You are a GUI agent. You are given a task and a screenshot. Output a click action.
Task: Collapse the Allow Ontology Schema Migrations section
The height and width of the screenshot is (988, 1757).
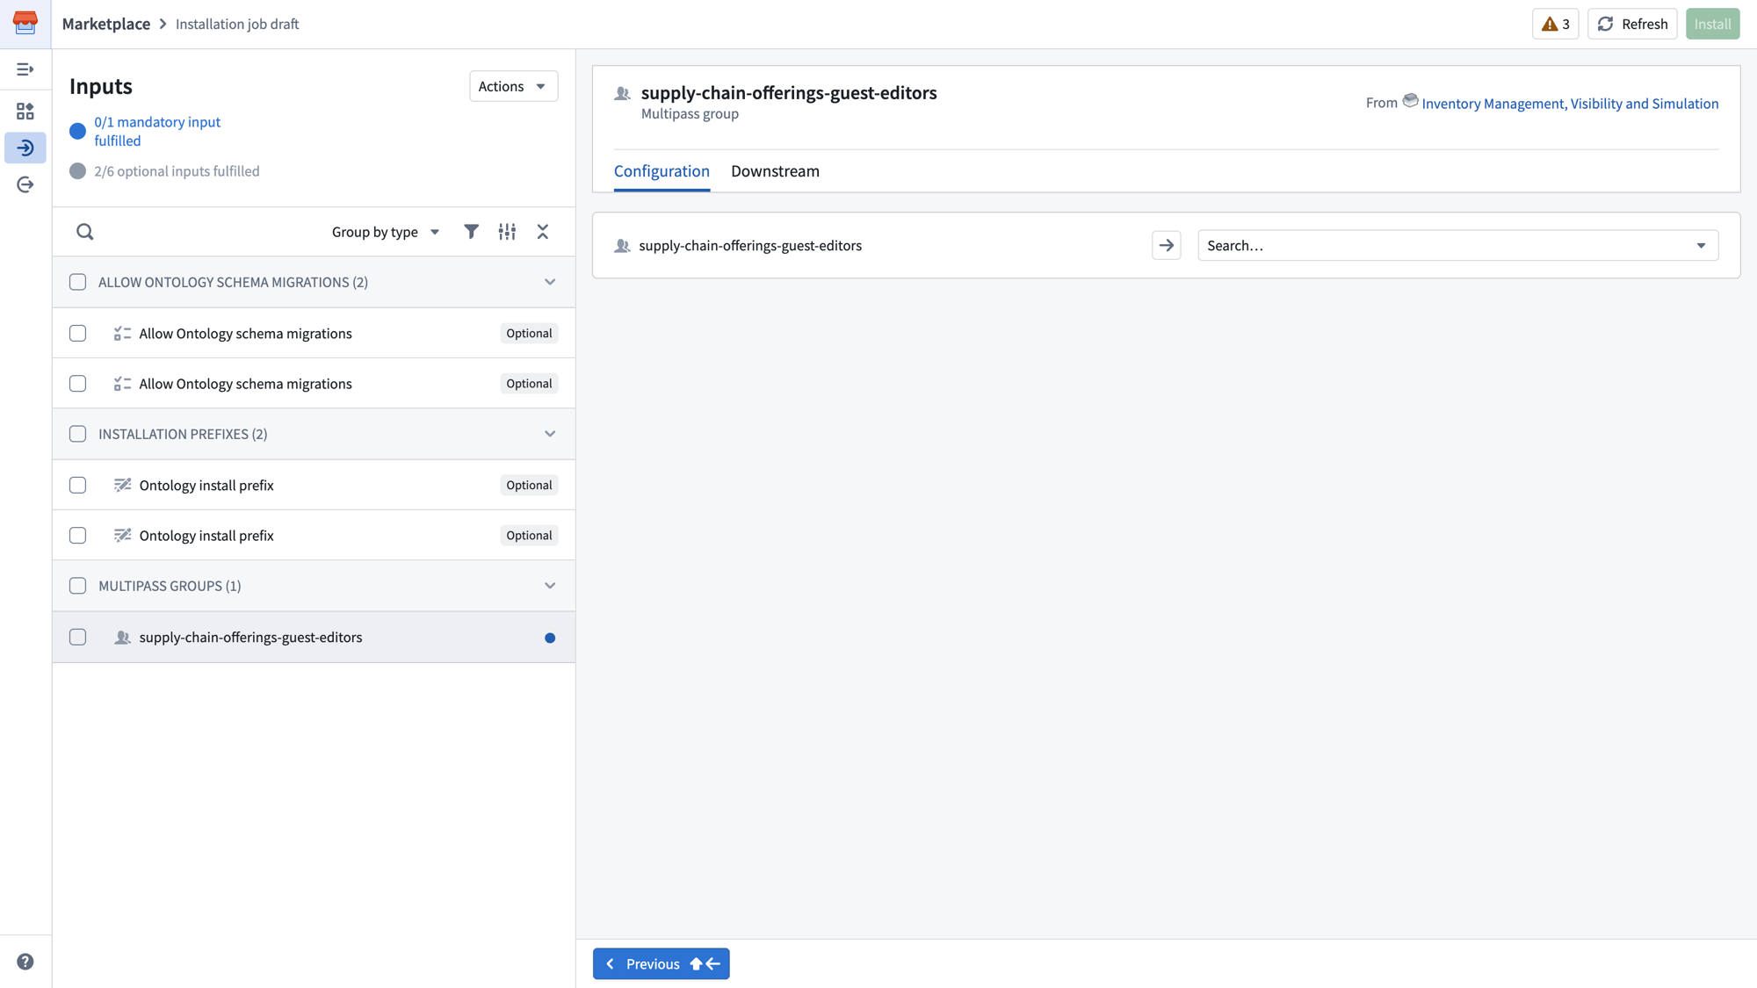[x=550, y=282]
